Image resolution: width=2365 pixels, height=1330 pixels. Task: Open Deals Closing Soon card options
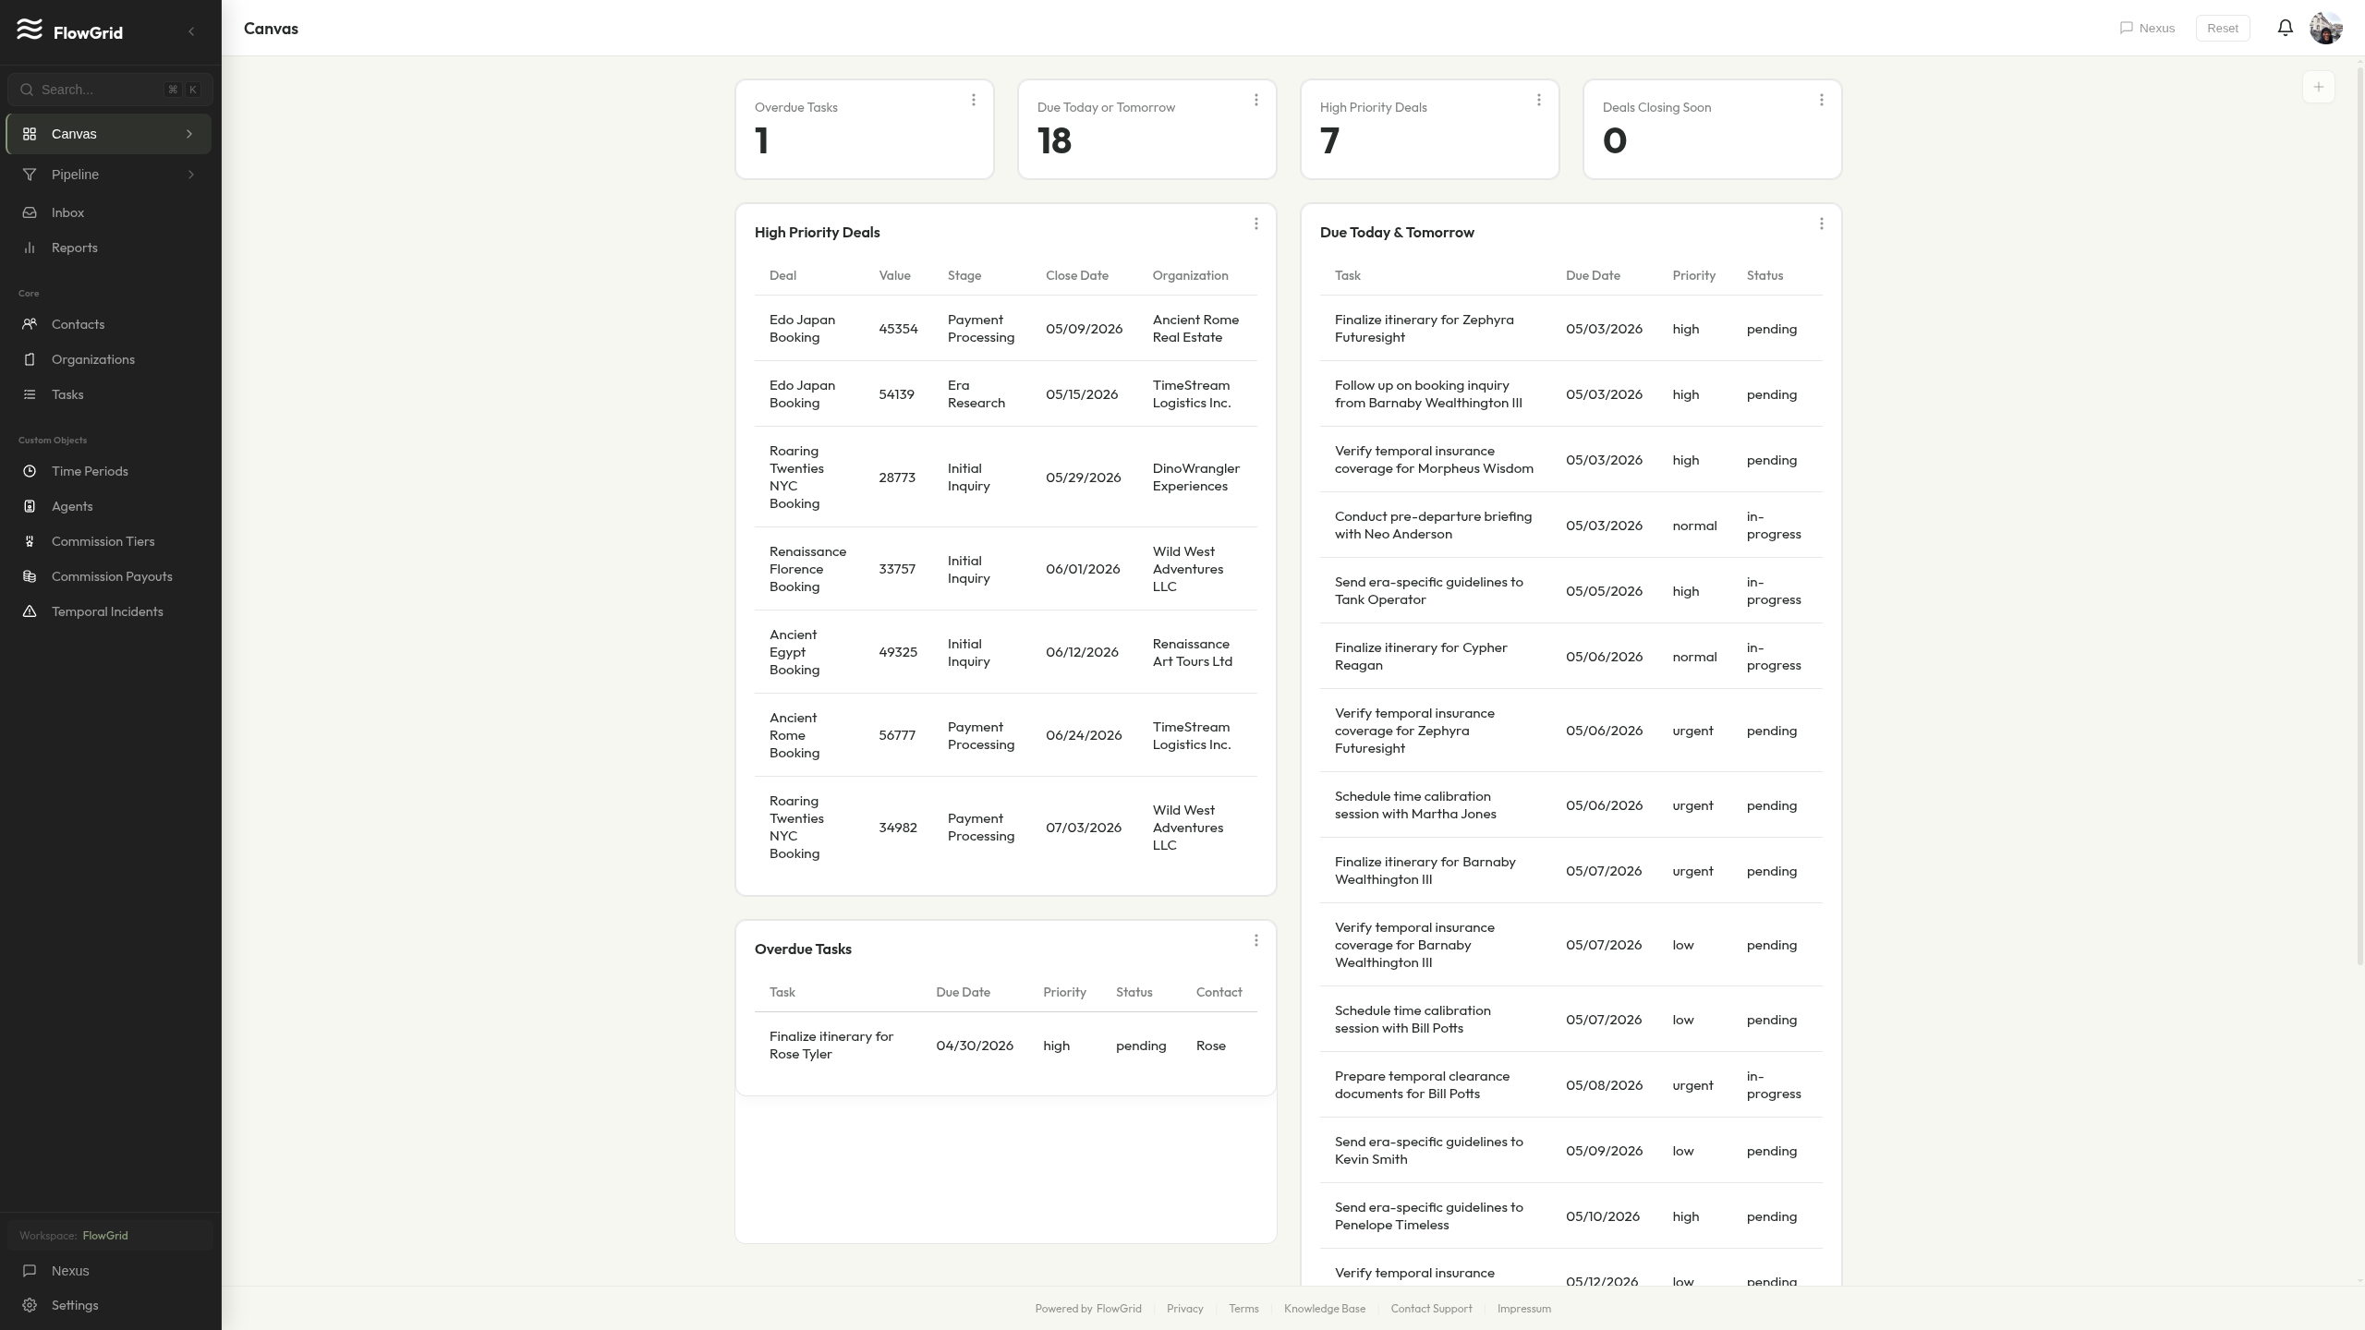[1821, 100]
